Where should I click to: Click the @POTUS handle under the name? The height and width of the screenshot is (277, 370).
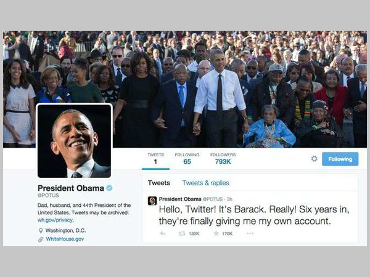[x=48, y=195]
